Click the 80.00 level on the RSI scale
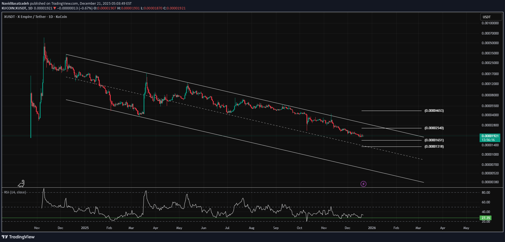505x242 pixels. [486, 193]
